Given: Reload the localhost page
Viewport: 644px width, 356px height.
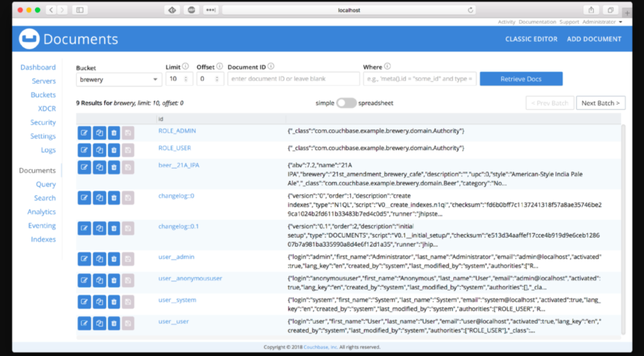Looking at the screenshot, I should click(x=470, y=10).
